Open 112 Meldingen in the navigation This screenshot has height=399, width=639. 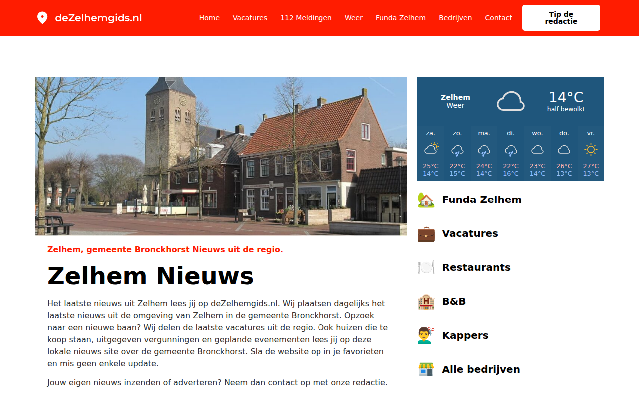(x=306, y=18)
